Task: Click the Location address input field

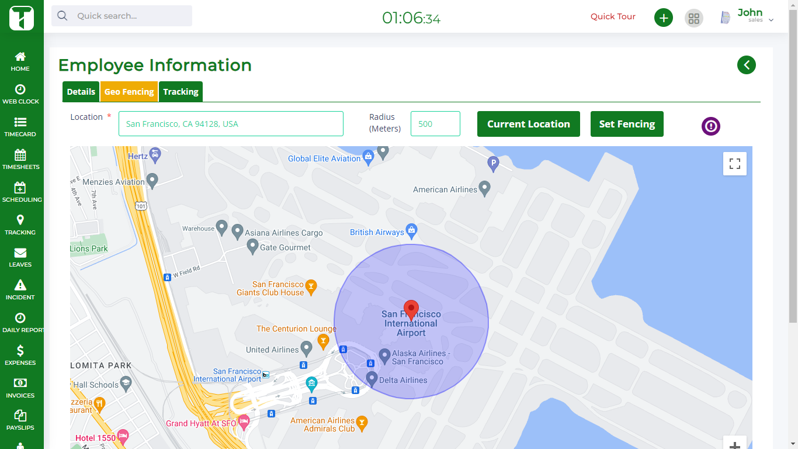Action: point(231,124)
